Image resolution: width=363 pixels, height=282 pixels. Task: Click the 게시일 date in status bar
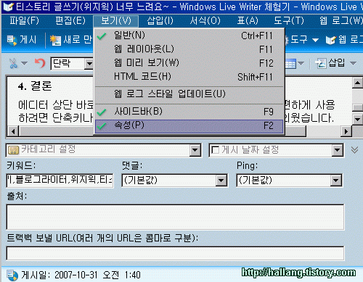pos(81,275)
